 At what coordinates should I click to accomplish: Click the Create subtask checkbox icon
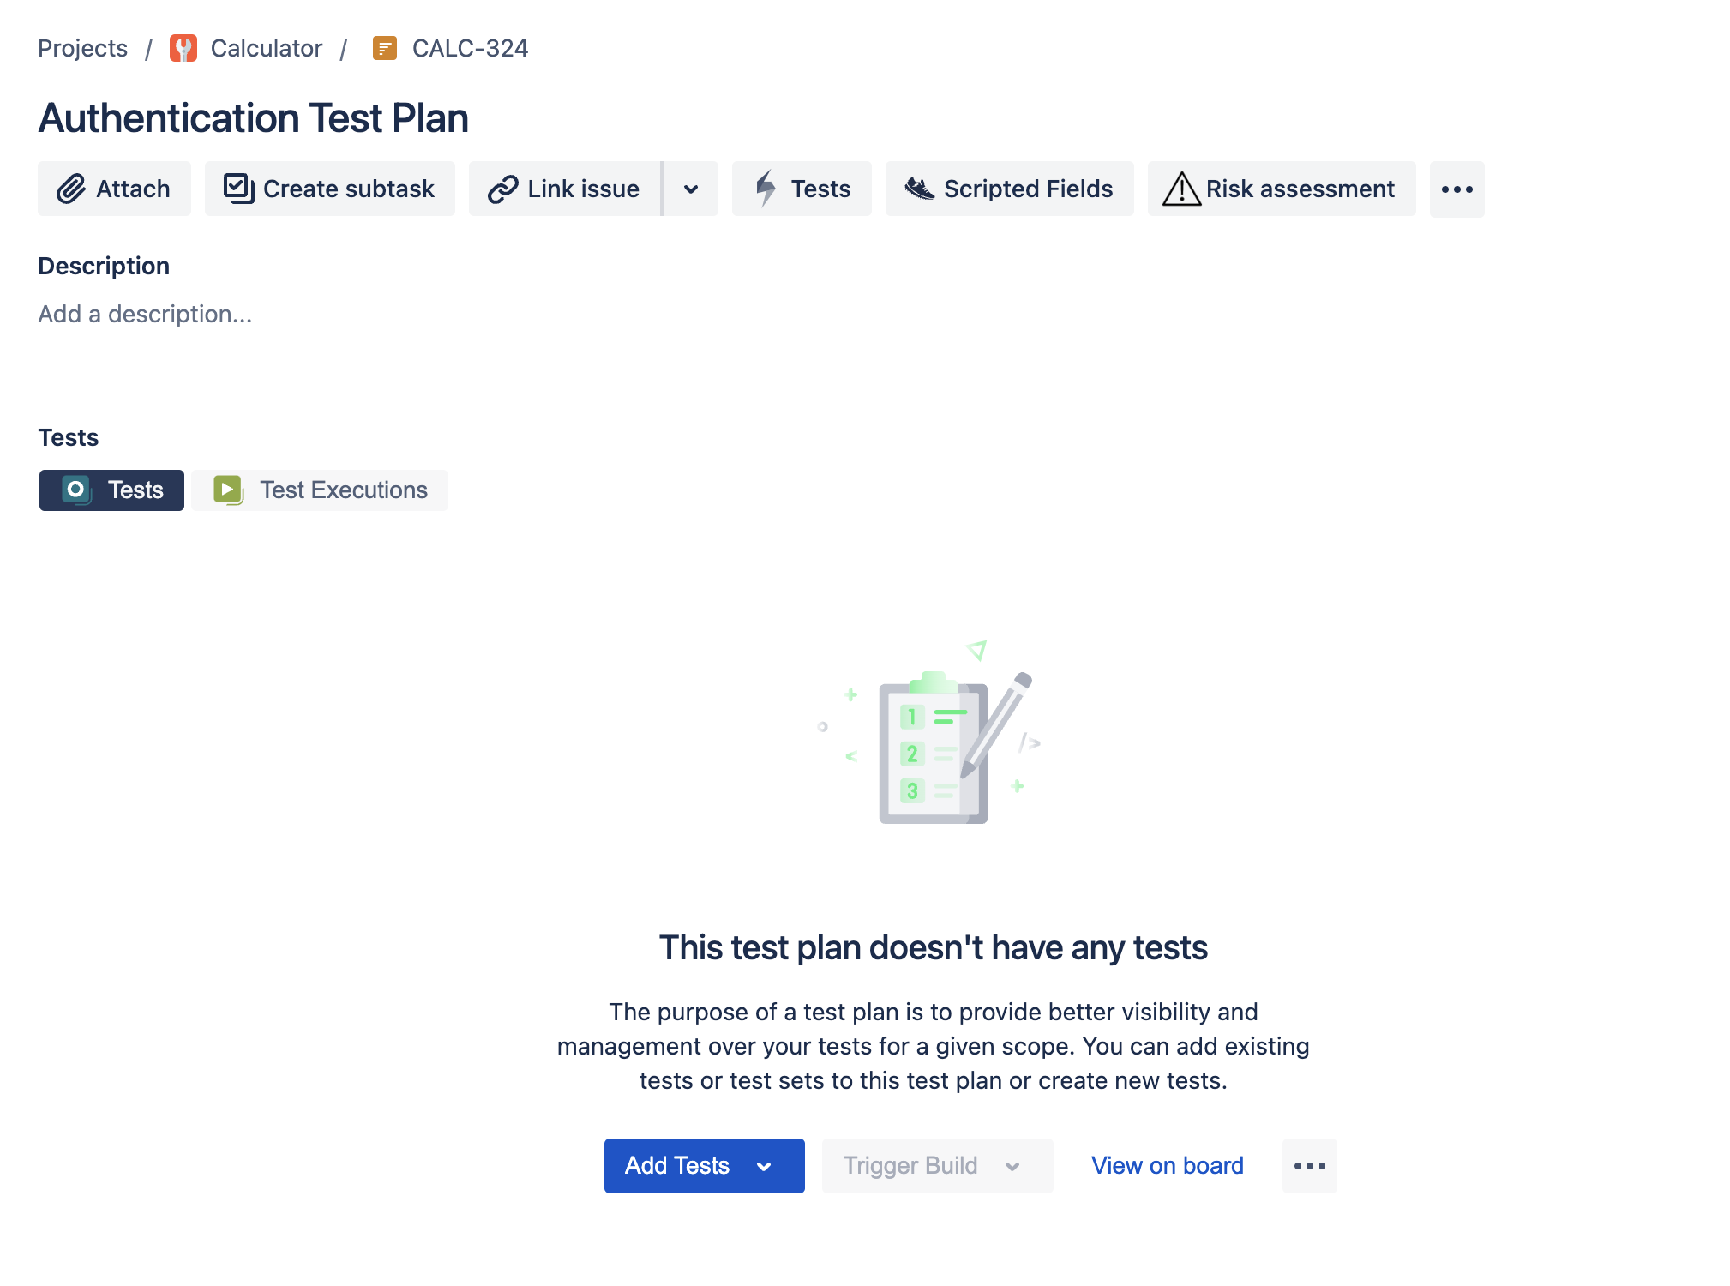[238, 189]
